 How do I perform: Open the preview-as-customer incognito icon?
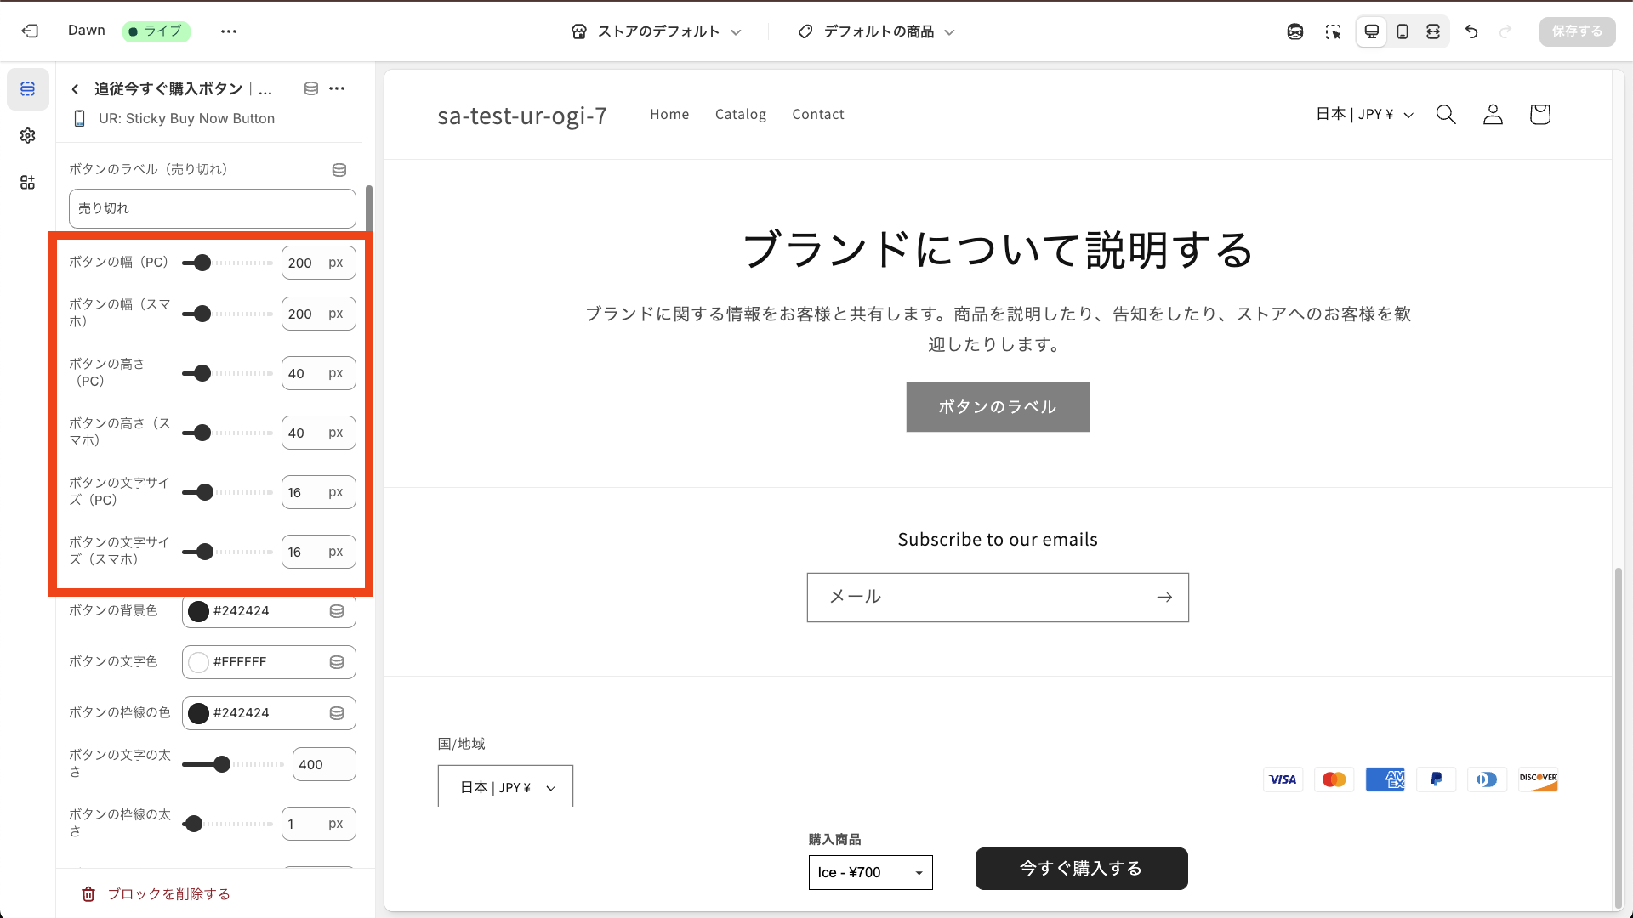pos(1294,31)
